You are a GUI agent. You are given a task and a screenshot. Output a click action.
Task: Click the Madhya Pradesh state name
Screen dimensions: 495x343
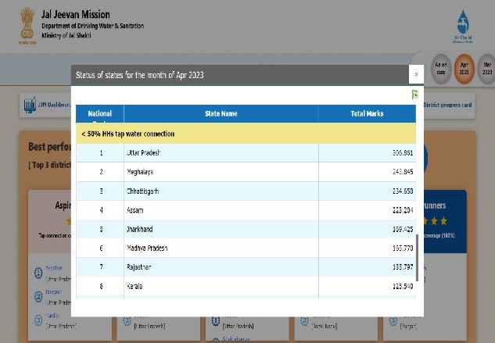coord(147,248)
